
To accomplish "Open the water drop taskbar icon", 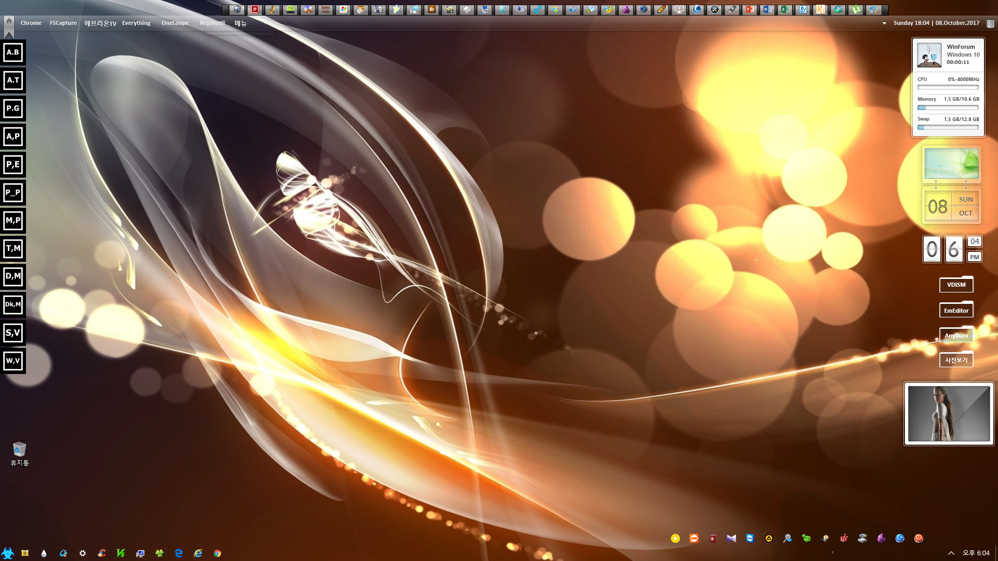I will click(x=44, y=554).
